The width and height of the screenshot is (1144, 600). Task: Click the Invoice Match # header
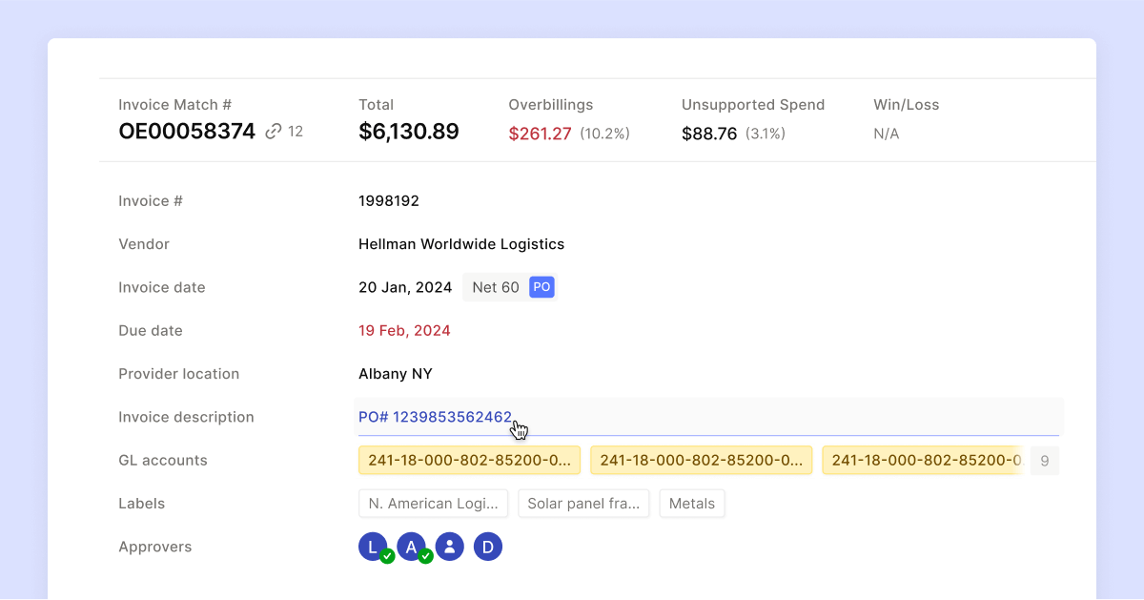point(175,105)
